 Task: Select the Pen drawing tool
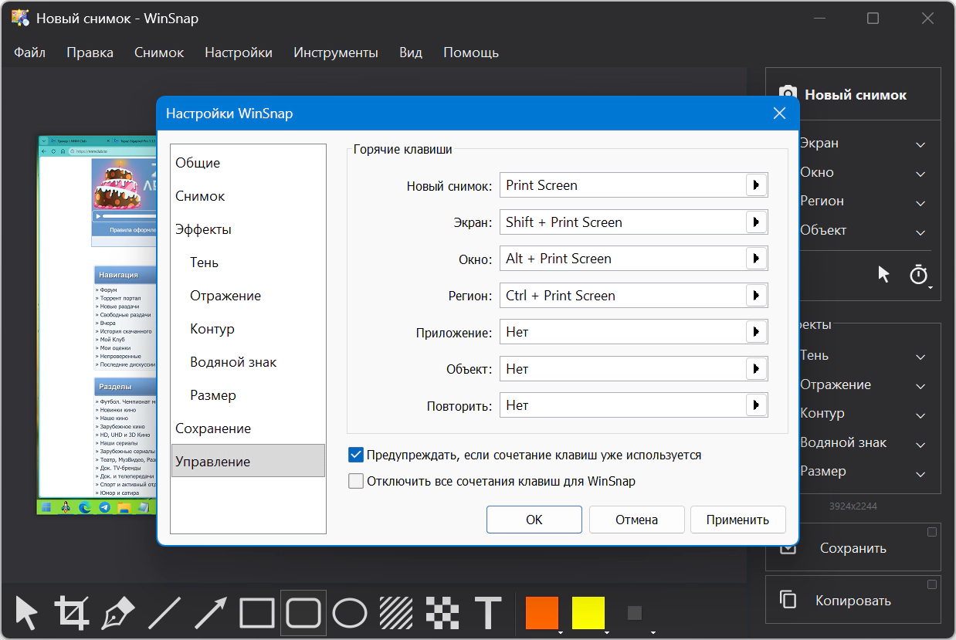(x=118, y=613)
